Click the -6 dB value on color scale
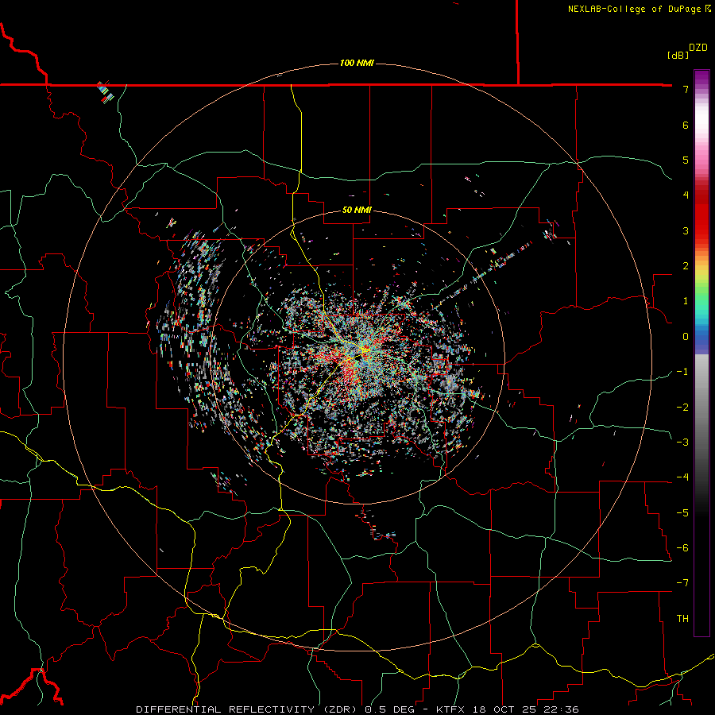The width and height of the screenshot is (715, 715). coord(683,548)
